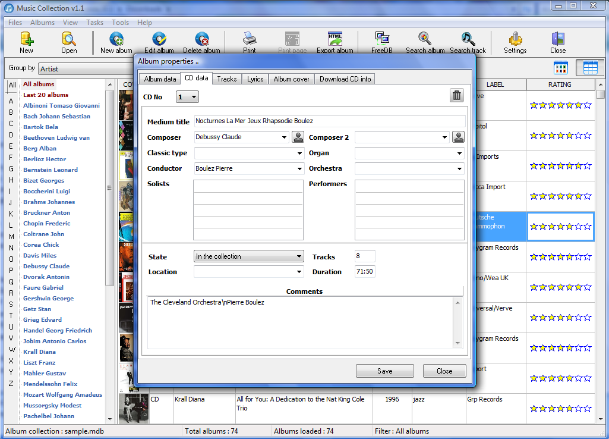Select Bach Johann Sebastian in the artist list

click(56, 116)
